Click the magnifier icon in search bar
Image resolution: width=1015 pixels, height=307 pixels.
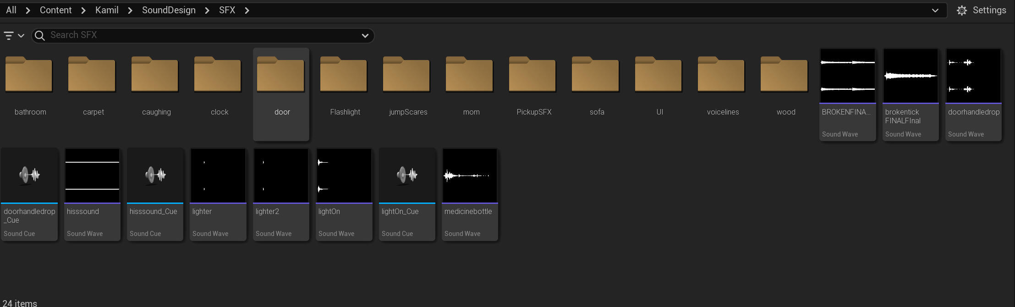(x=40, y=36)
